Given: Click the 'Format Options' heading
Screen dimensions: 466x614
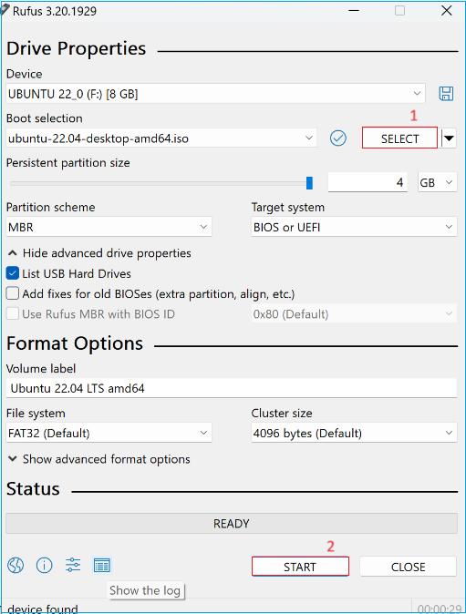Looking at the screenshot, I should point(75,343).
